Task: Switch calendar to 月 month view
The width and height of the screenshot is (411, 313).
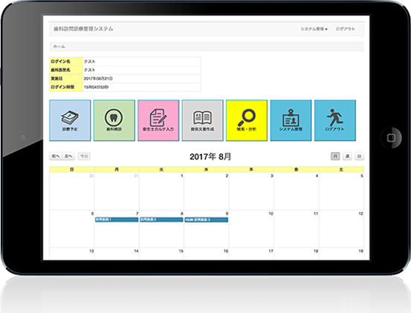Action: tap(335, 156)
